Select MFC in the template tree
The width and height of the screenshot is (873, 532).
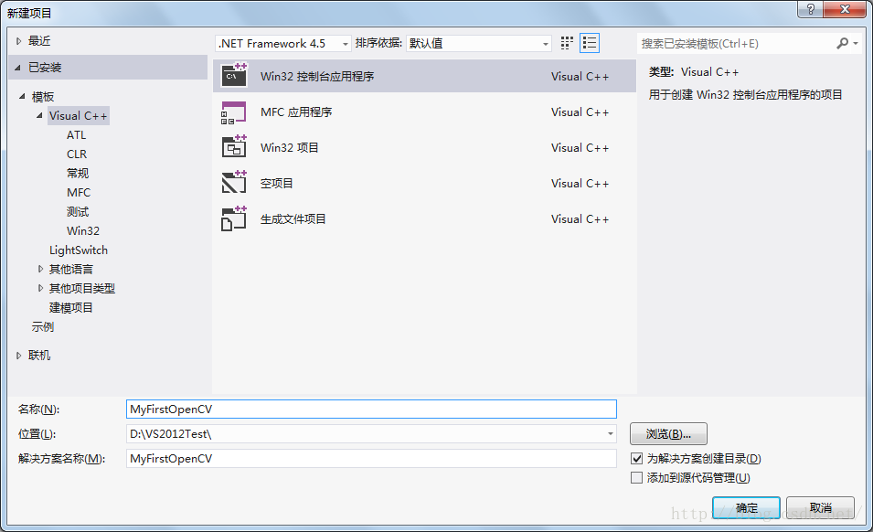(79, 193)
